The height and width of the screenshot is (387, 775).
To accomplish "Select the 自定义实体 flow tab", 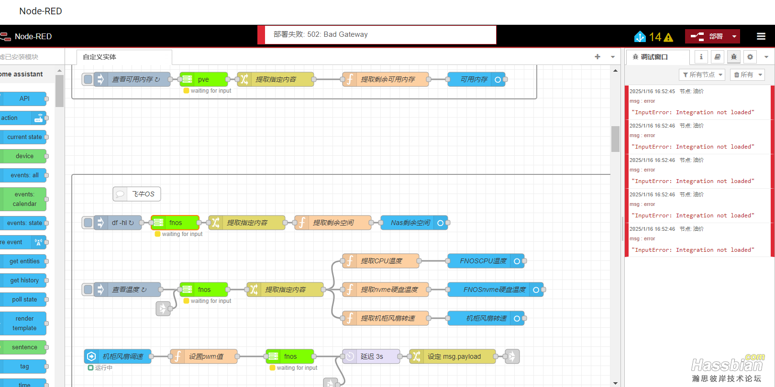I will (x=124, y=57).
